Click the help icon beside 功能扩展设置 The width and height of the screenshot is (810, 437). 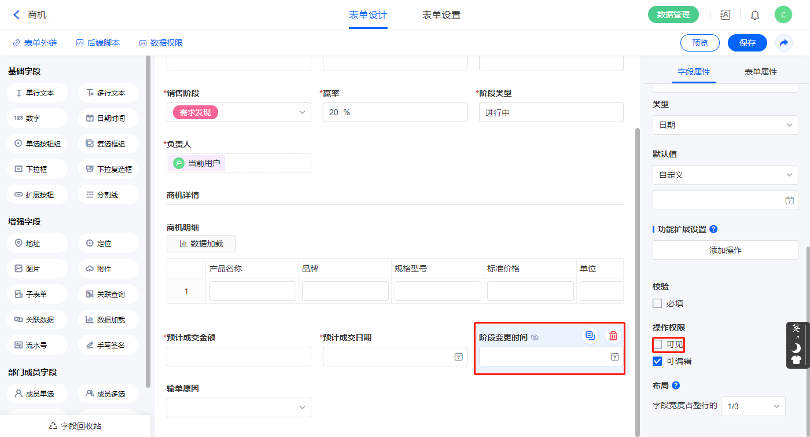713,229
